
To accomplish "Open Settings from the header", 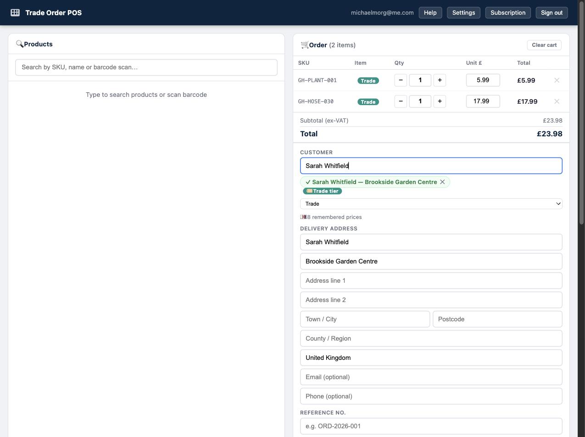I will click(463, 12).
